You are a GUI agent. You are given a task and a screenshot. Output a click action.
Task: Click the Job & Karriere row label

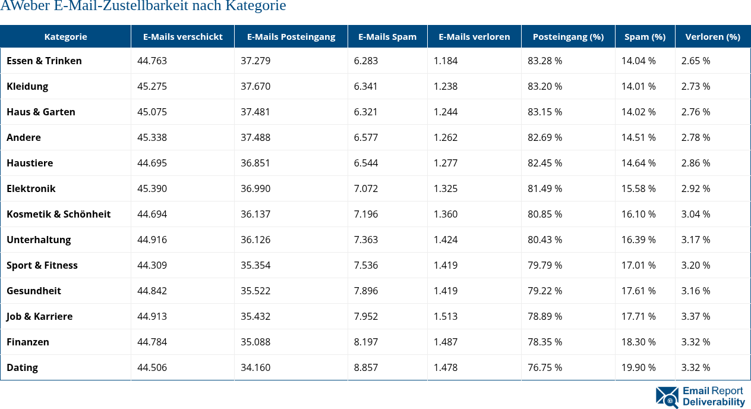(x=39, y=316)
